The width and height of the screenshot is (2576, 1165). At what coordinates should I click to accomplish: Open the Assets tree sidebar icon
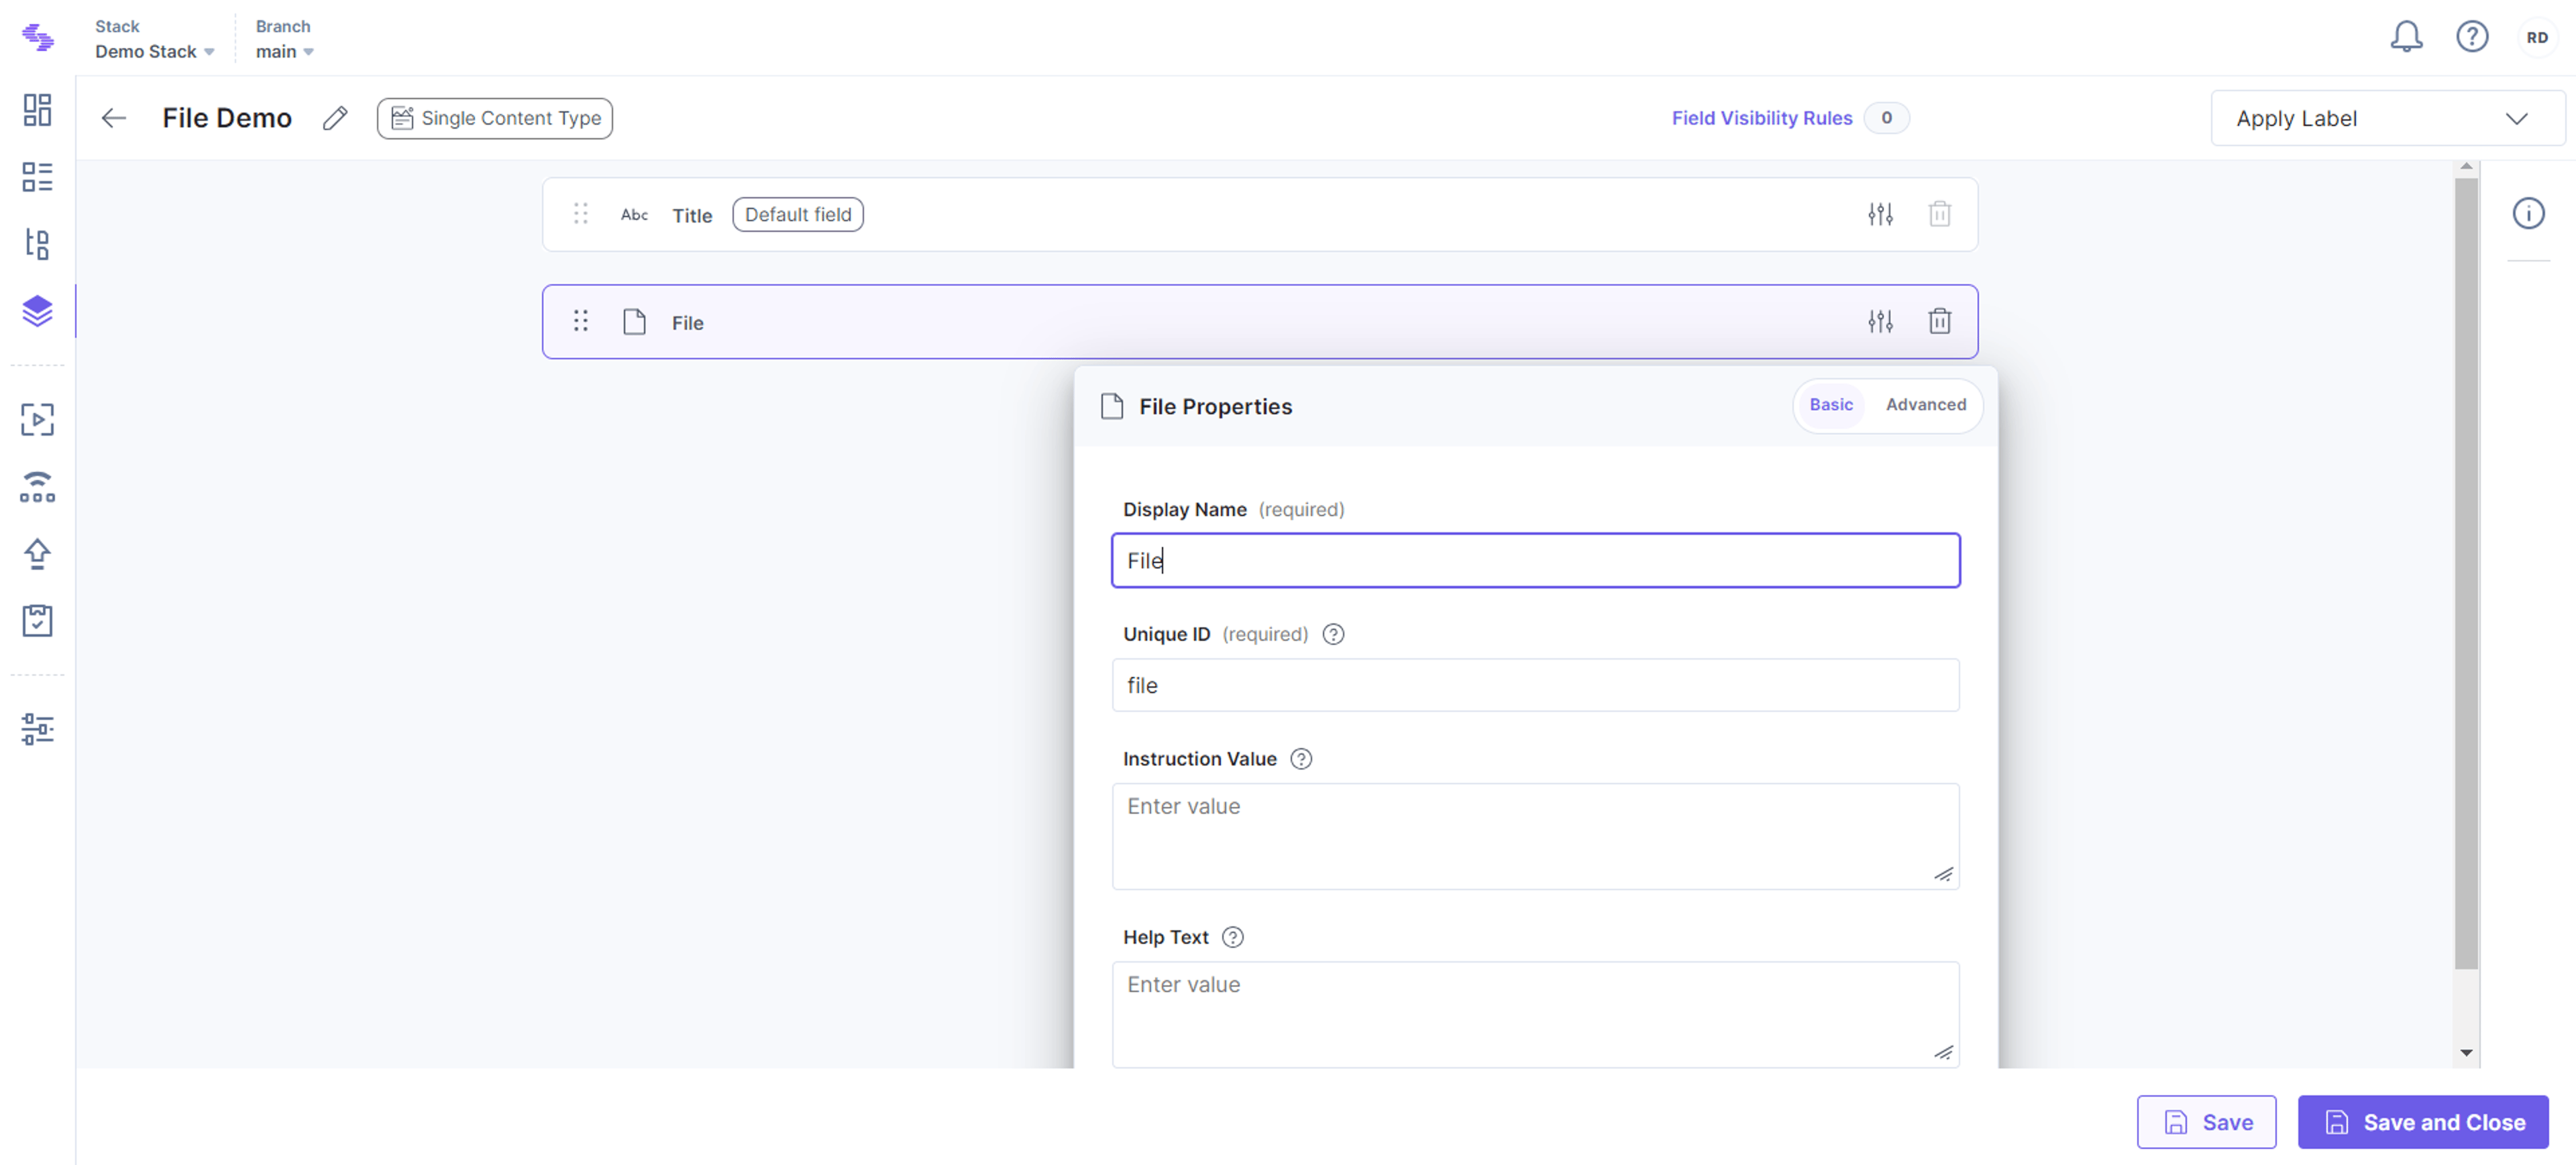(x=37, y=244)
